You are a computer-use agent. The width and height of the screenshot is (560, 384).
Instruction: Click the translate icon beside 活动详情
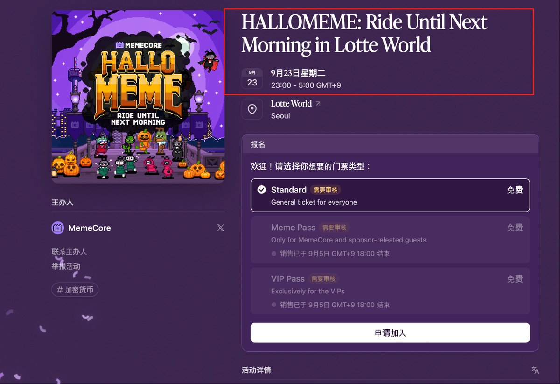click(535, 370)
